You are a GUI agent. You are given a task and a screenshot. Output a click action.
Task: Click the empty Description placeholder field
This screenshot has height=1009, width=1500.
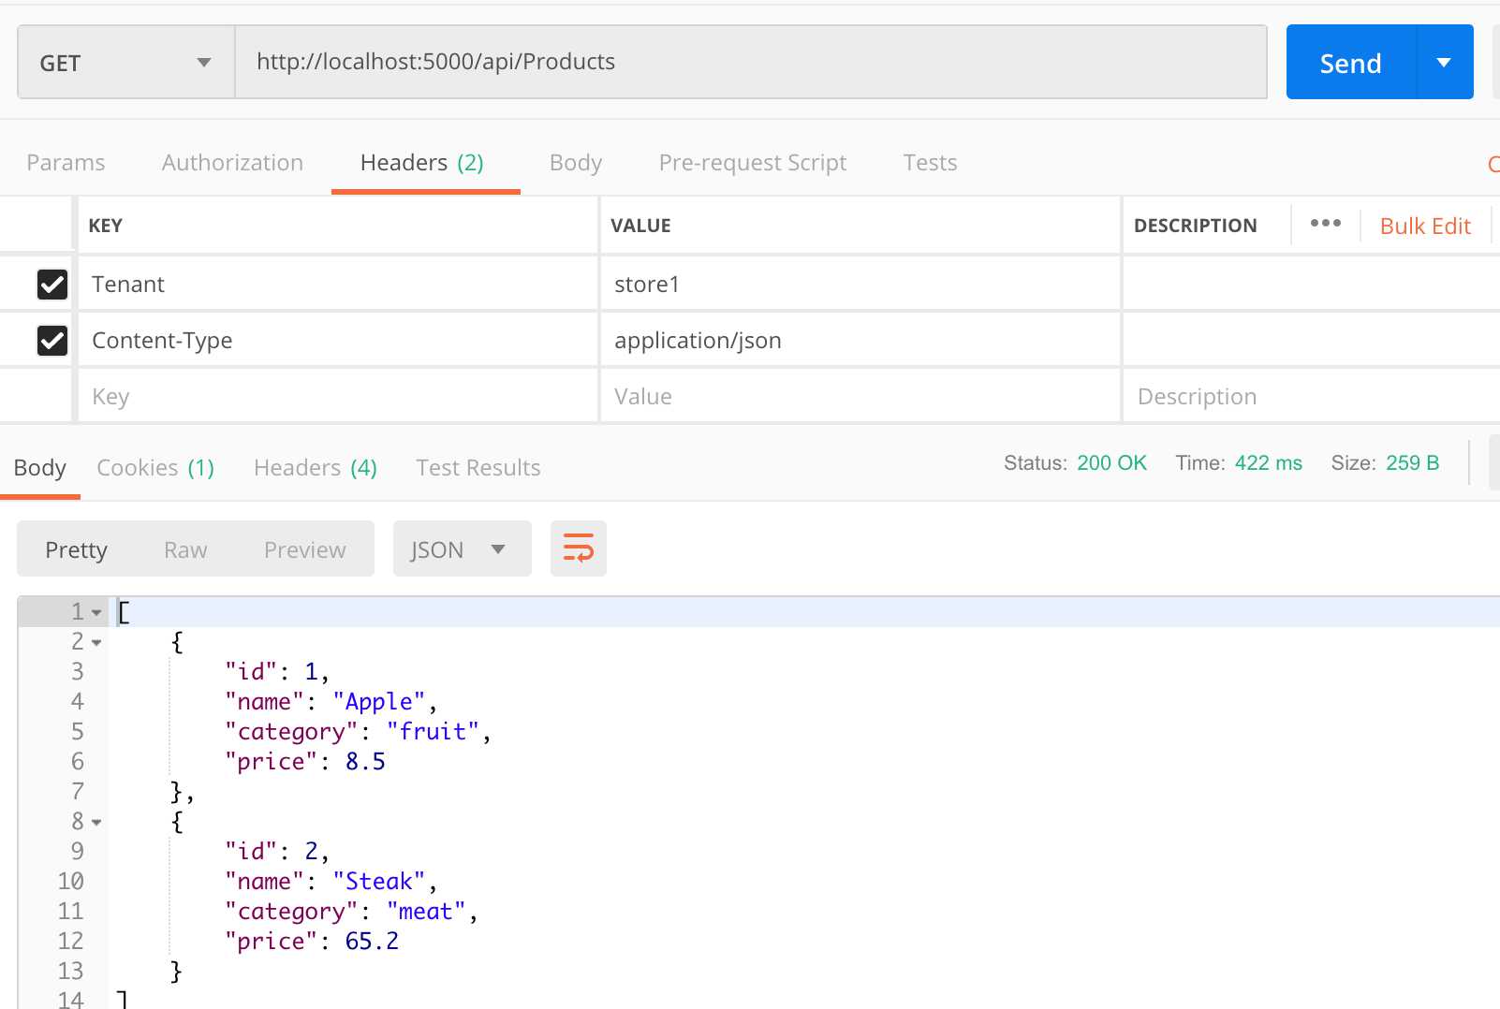coord(1311,396)
